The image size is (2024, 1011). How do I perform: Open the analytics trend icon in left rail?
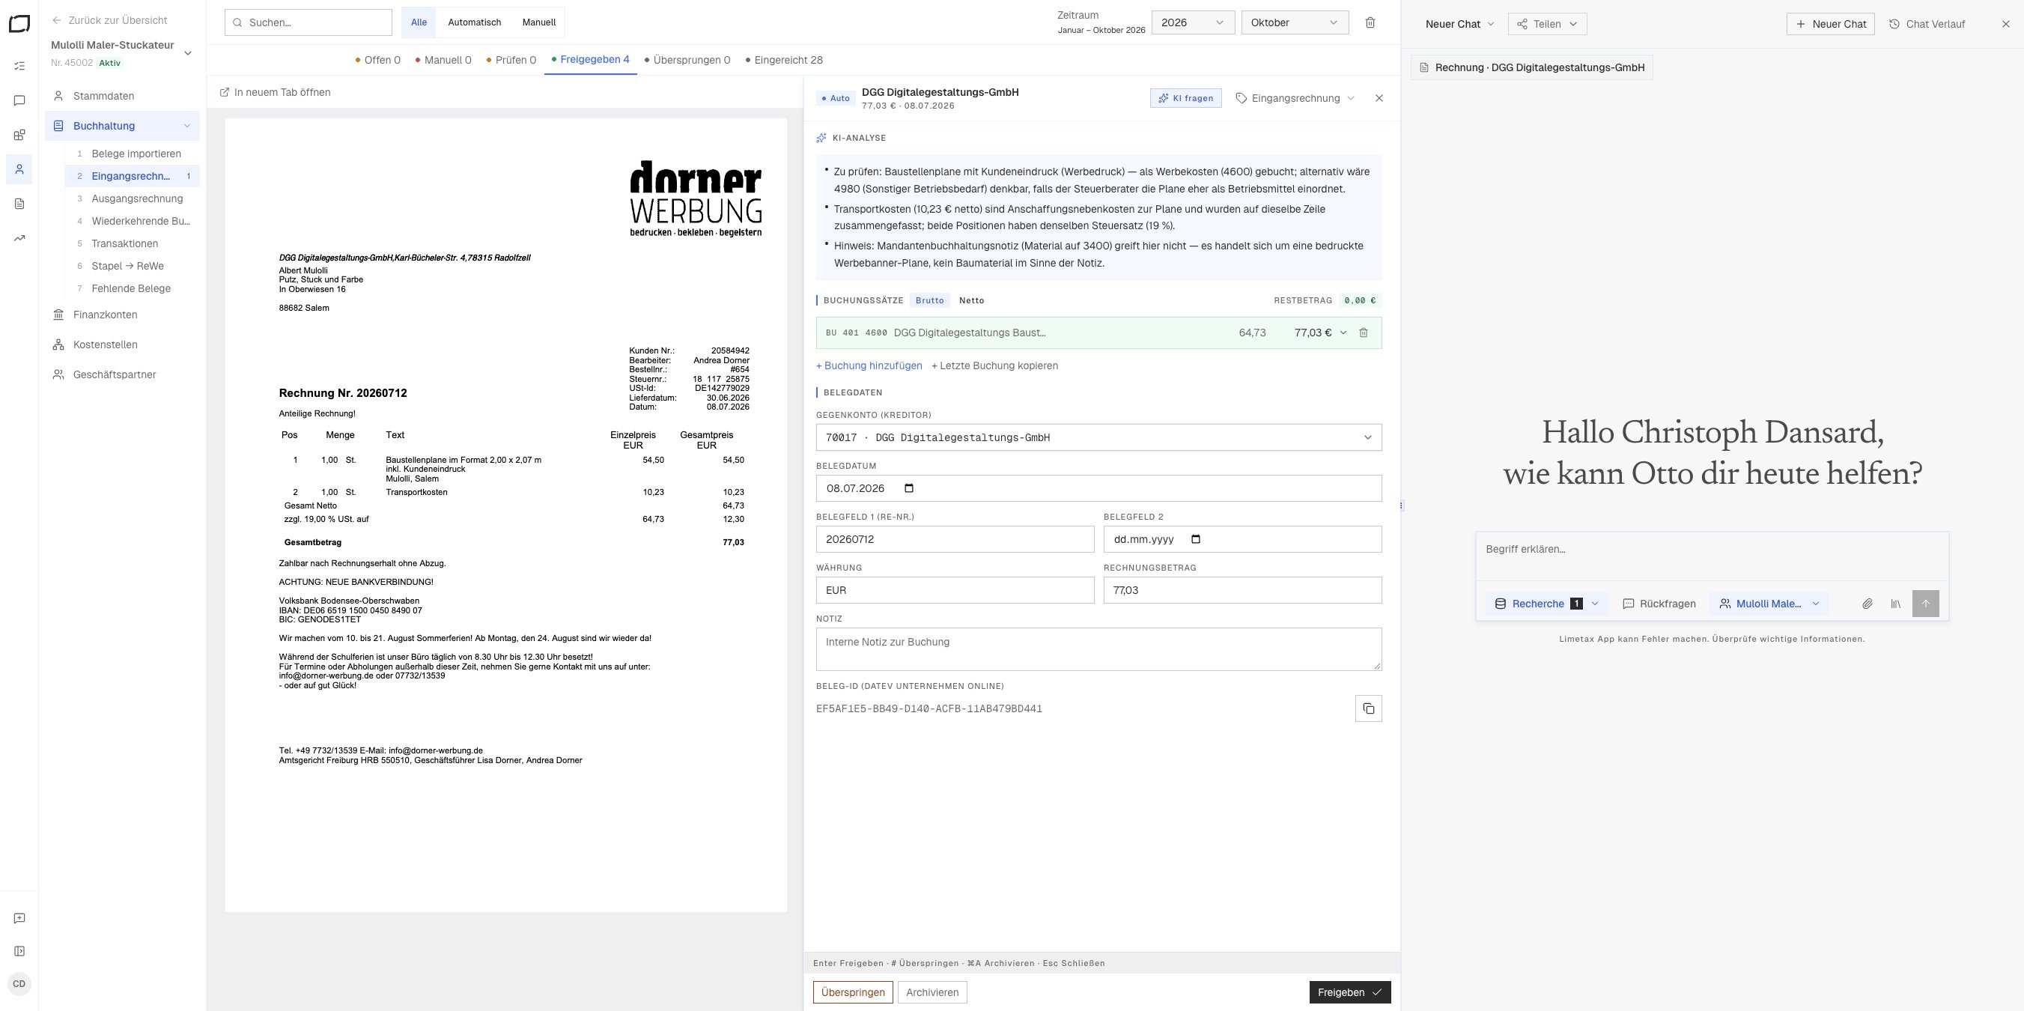[19, 238]
